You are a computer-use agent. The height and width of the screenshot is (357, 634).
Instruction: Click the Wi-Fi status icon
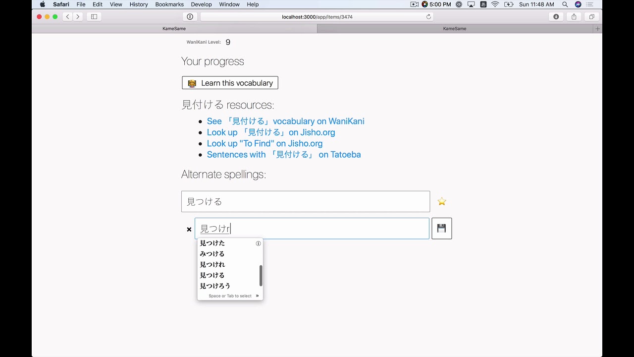[495, 4]
